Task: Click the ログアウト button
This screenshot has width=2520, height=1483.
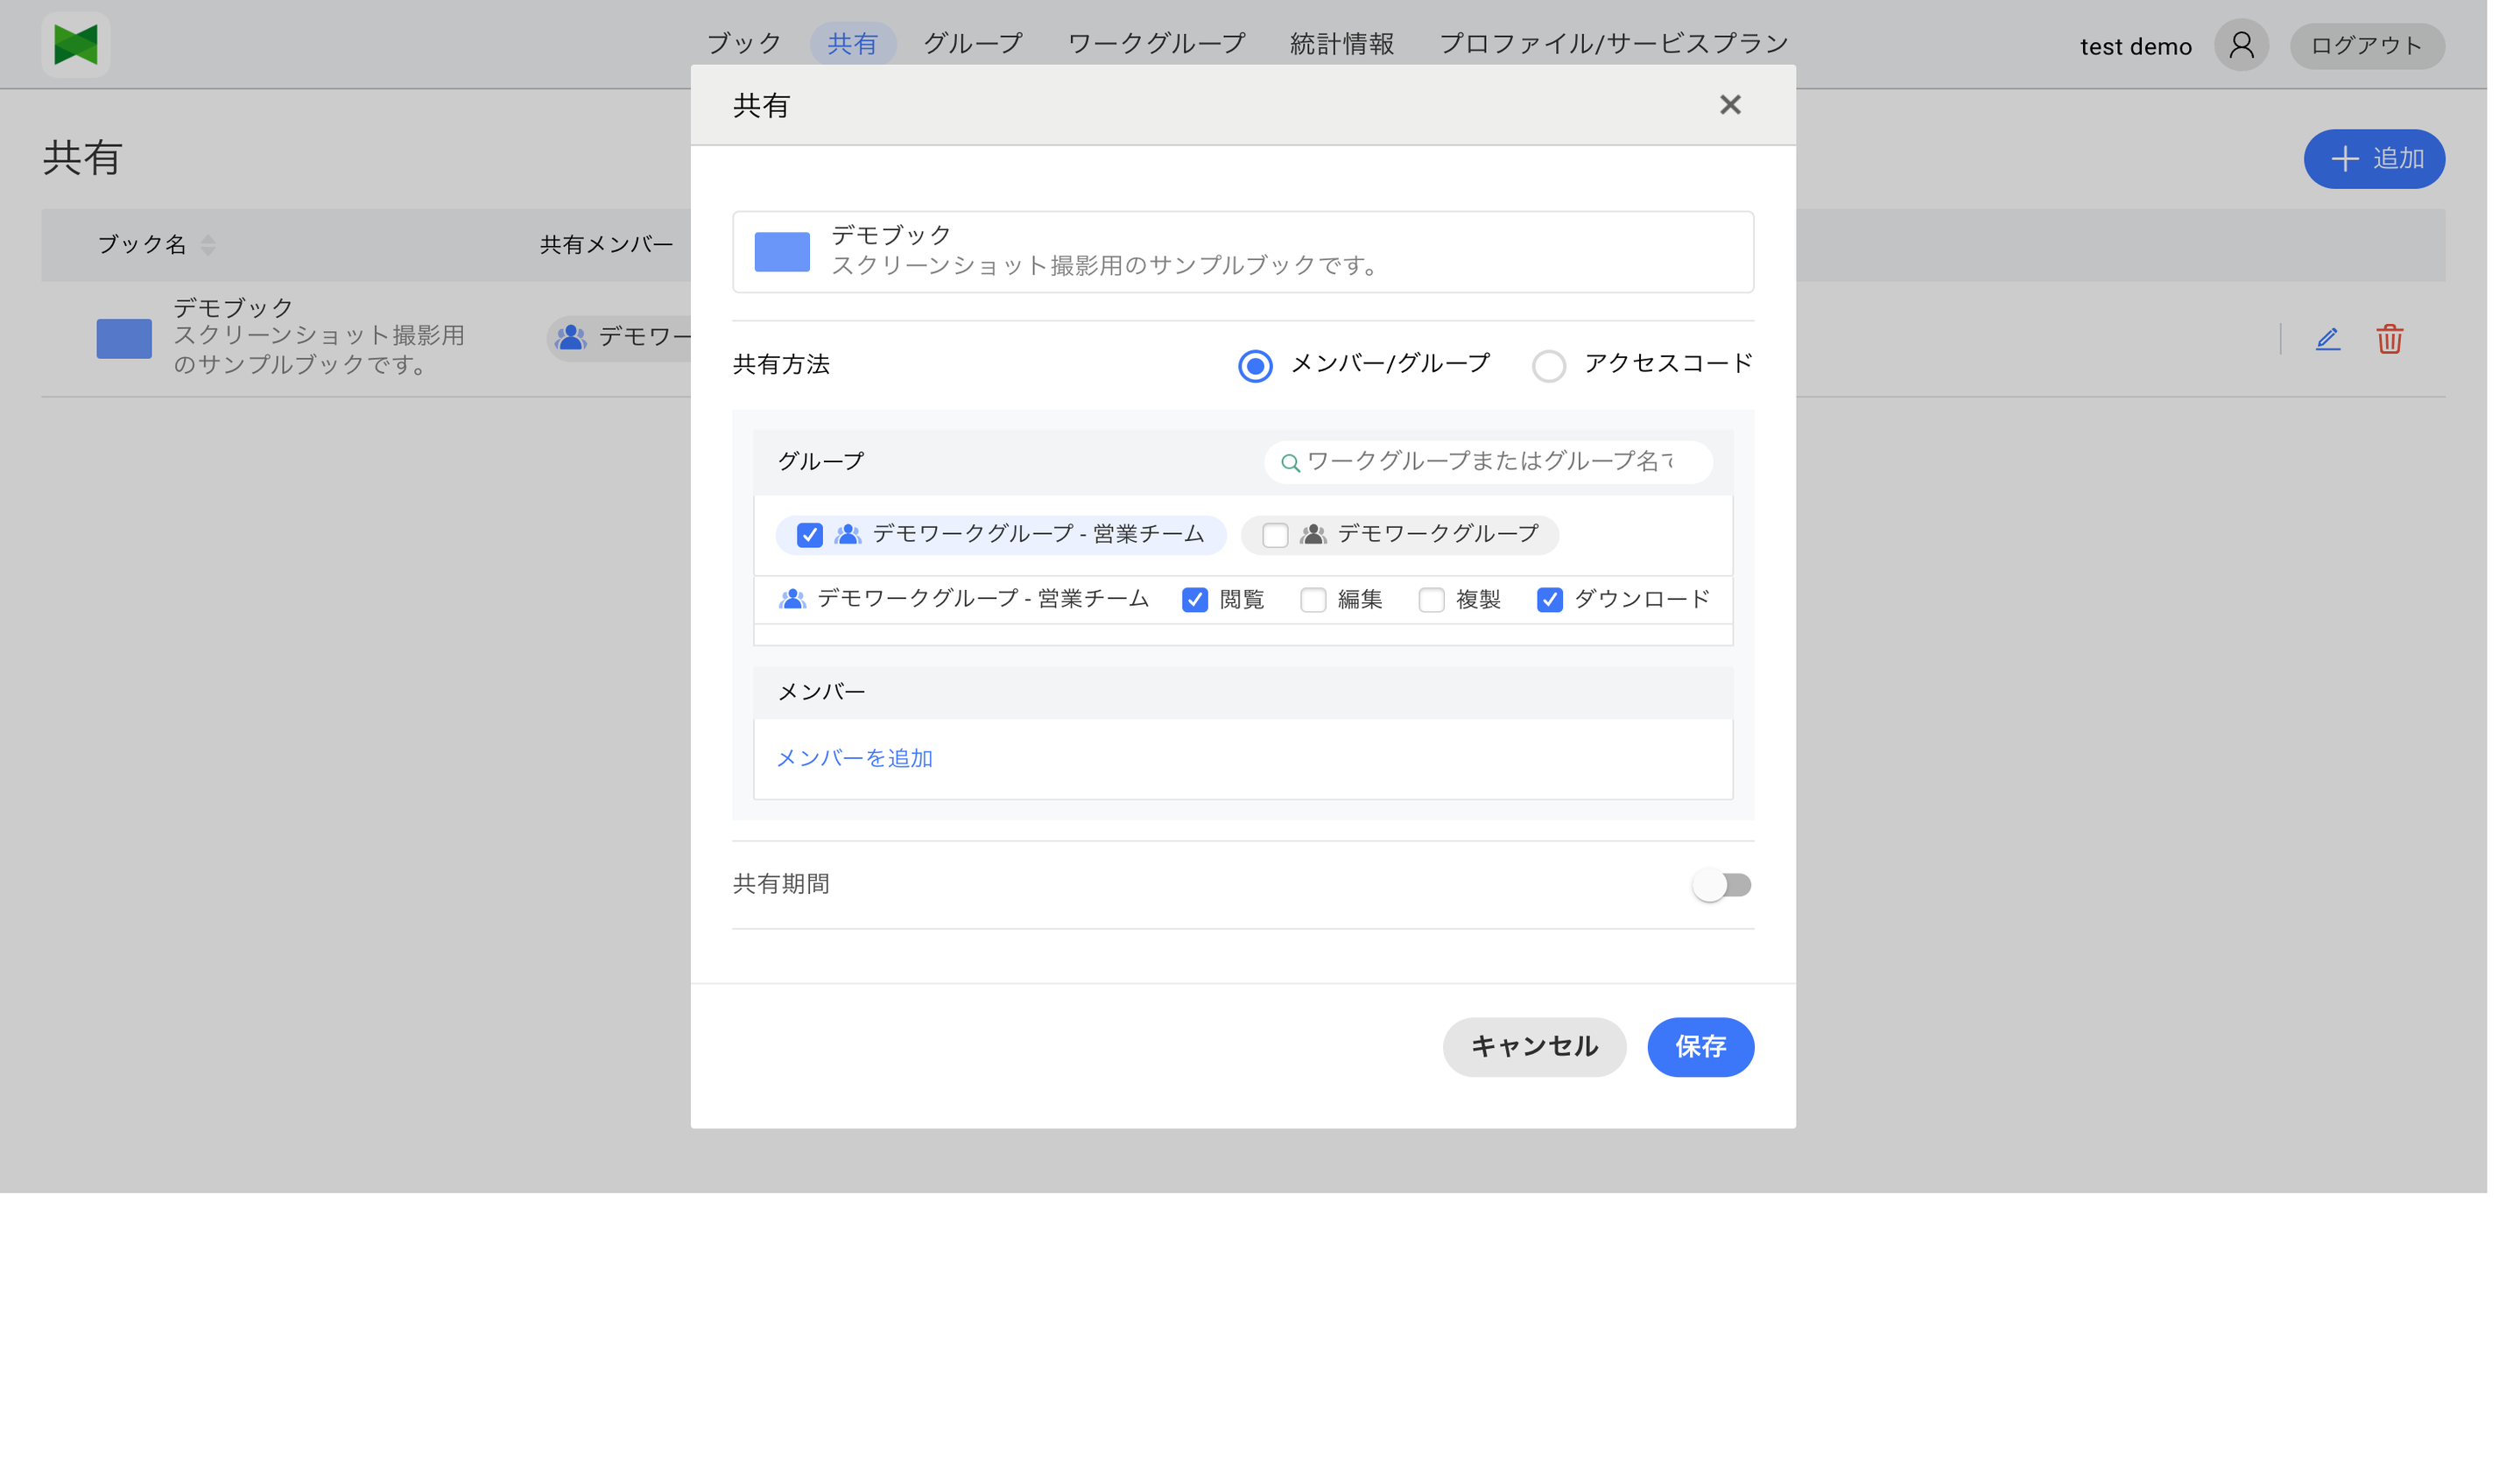Action: [2366, 46]
